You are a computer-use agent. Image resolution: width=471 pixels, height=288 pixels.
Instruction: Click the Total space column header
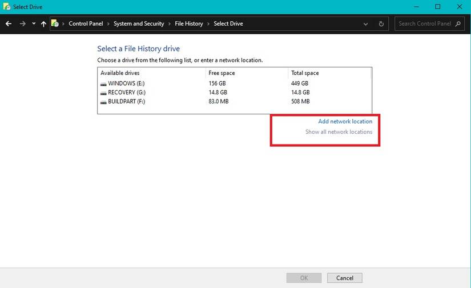305,73
